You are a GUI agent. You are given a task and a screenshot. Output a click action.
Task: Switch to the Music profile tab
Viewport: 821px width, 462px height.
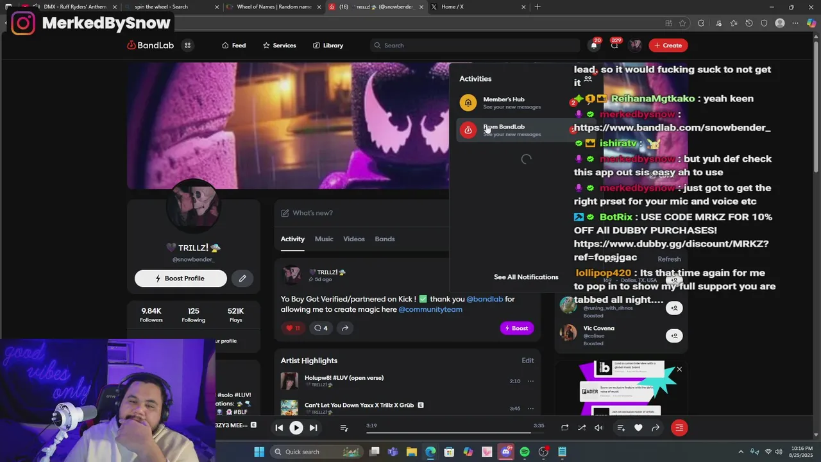(x=324, y=239)
